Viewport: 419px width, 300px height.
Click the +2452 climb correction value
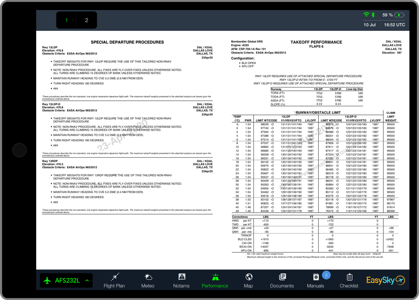(390, 239)
